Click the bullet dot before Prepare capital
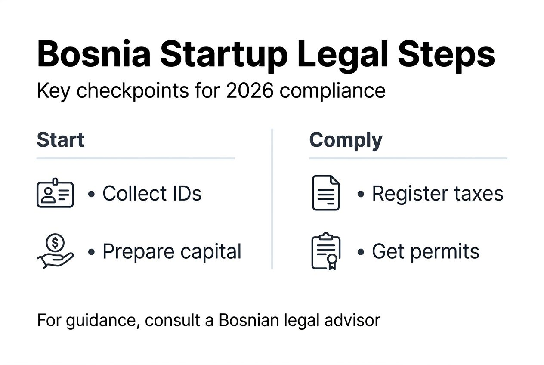This screenshot has height=365, width=544. click(91, 252)
